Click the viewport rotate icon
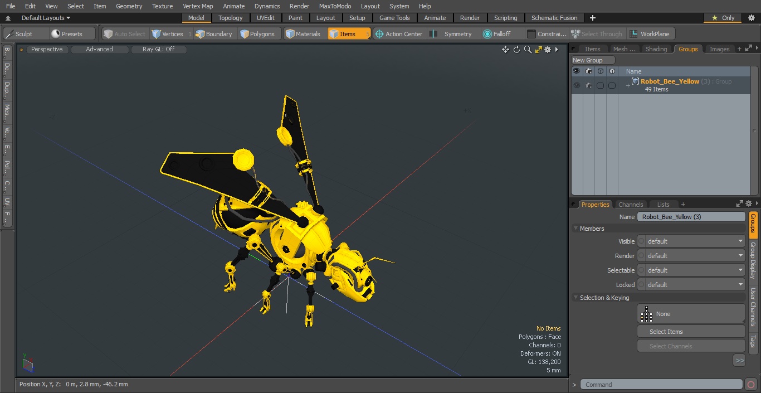This screenshot has height=393, width=761. (x=516, y=50)
